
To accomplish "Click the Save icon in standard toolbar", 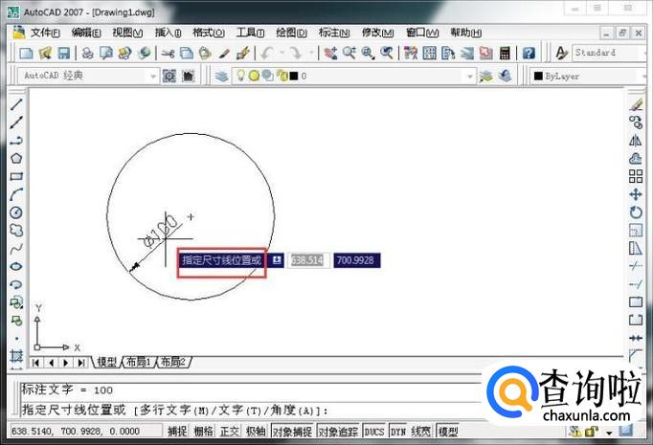I will click(x=63, y=54).
